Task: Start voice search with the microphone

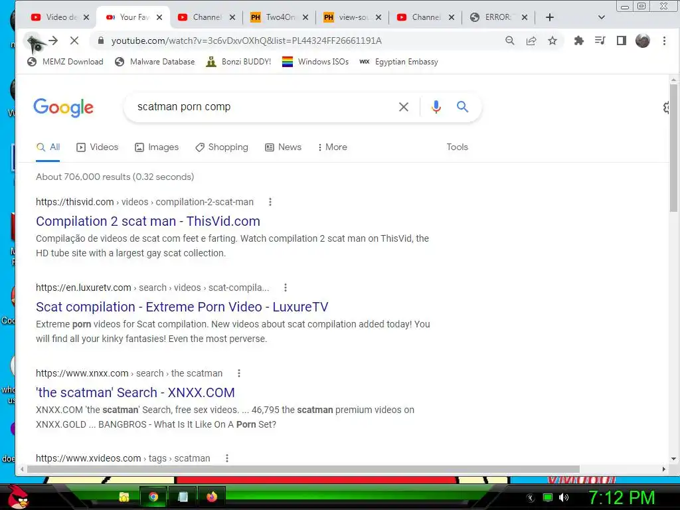Action: point(436,107)
